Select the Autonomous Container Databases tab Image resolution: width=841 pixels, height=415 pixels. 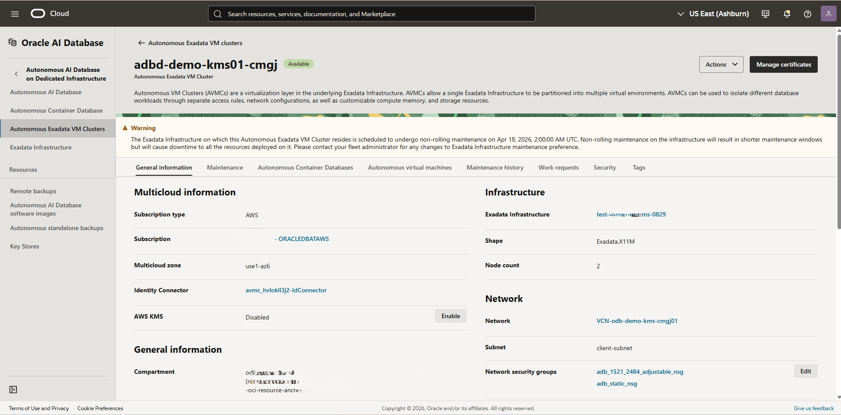(x=305, y=167)
